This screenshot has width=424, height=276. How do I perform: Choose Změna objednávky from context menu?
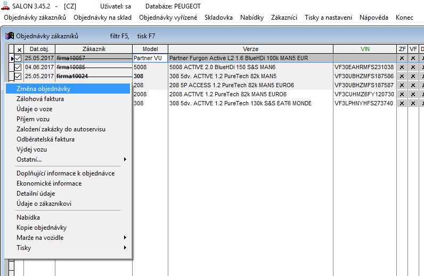pos(68,89)
